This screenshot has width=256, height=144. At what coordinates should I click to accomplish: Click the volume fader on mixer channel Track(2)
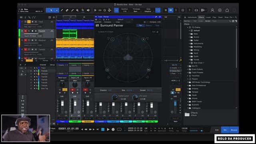pos(75,103)
